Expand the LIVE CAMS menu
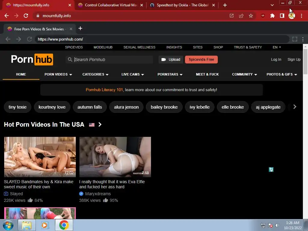 coord(133,75)
